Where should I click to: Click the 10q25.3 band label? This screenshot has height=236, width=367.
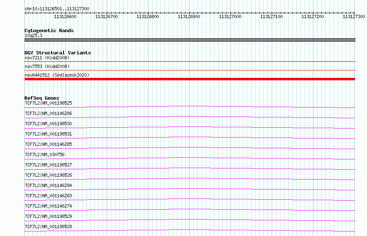click(33, 35)
